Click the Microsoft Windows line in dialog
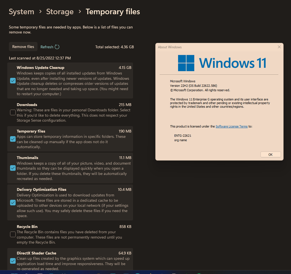 pos(183,81)
